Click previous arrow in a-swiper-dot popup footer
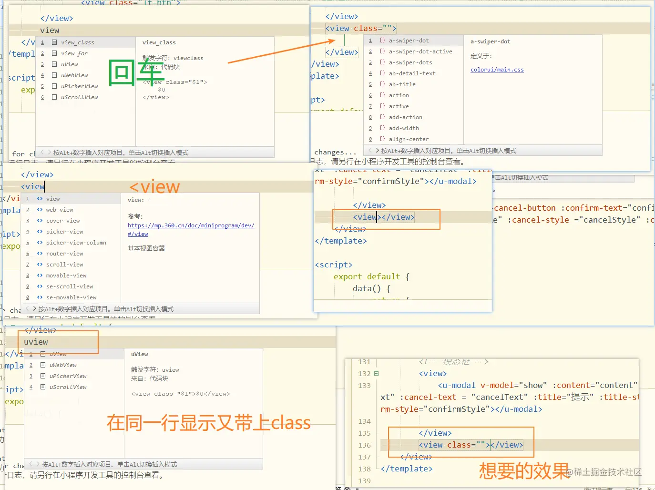Screen dimensions: 655x490 click(370, 150)
